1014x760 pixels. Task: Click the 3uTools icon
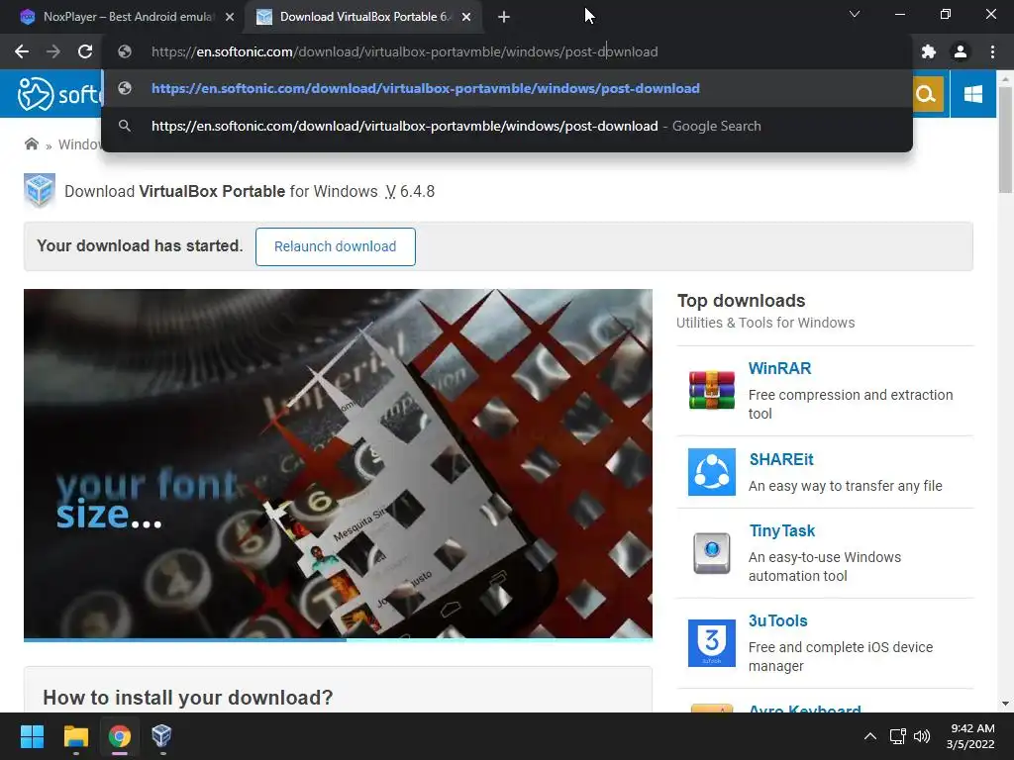(x=711, y=643)
